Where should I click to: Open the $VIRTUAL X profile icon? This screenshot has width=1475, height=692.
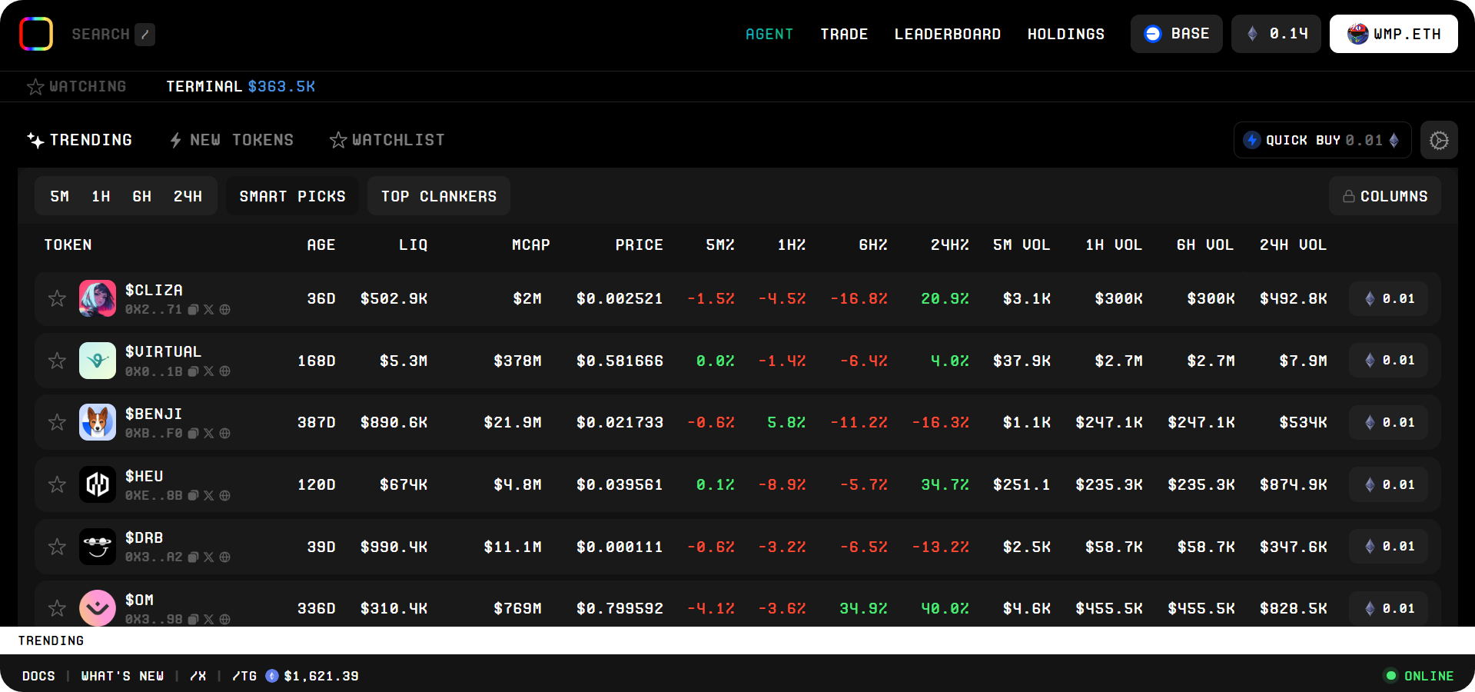209,371
